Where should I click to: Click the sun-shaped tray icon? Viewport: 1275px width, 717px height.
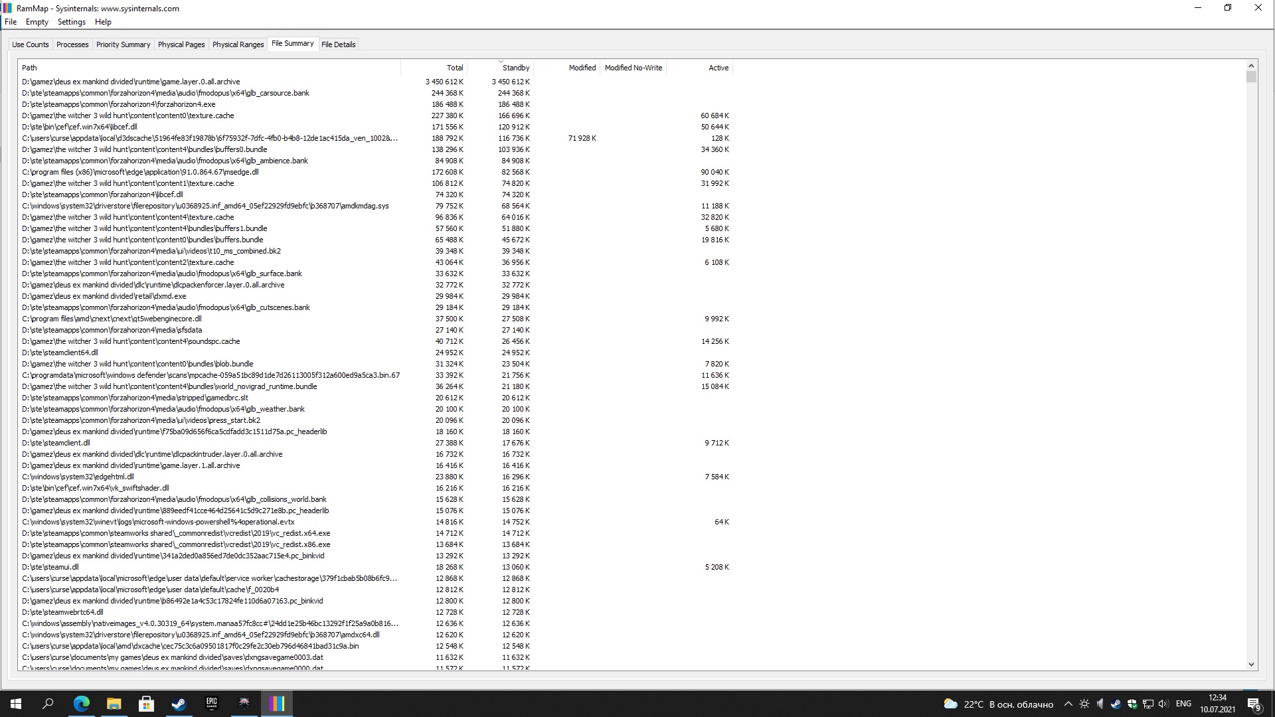[x=1084, y=704]
